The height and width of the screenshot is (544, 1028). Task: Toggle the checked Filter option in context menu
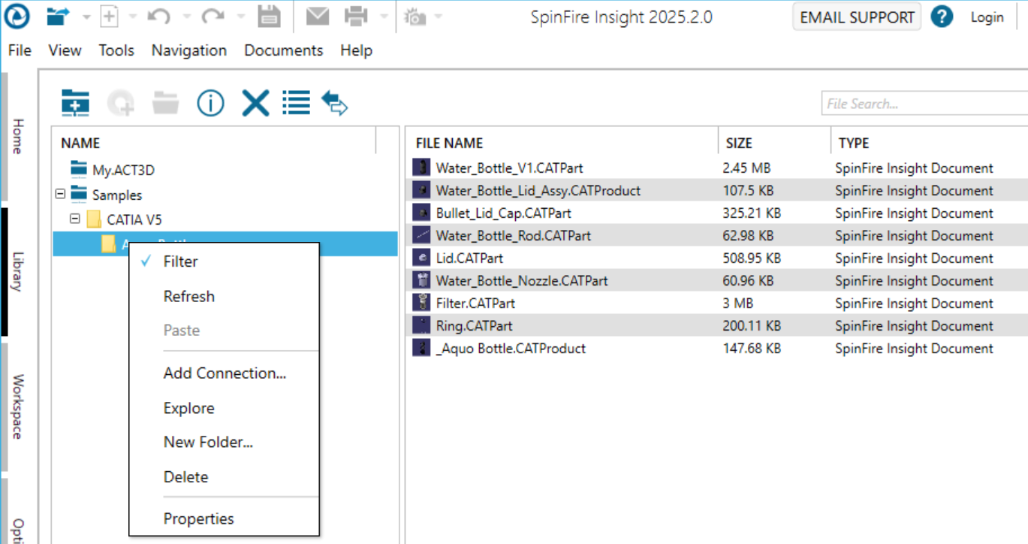(180, 261)
